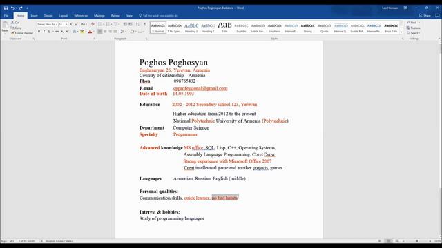442x248 pixels.
Task: Open the Select dropdown in Editing
Action: [x=414, y=33]
